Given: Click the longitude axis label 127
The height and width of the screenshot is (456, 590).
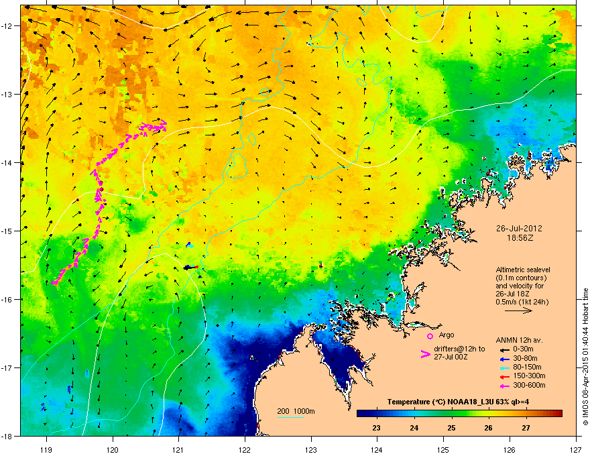Looking at the screenshot, I should [x=576, y=449].
